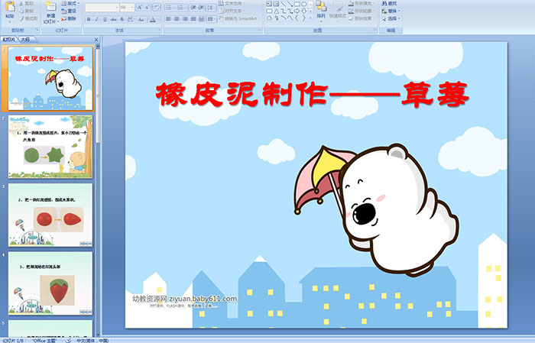Select the Format Painter (格式刷) tool

point(28,18)
